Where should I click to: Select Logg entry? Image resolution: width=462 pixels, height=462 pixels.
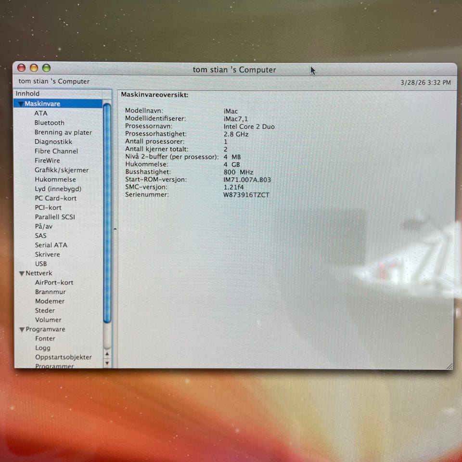[43, 348]
